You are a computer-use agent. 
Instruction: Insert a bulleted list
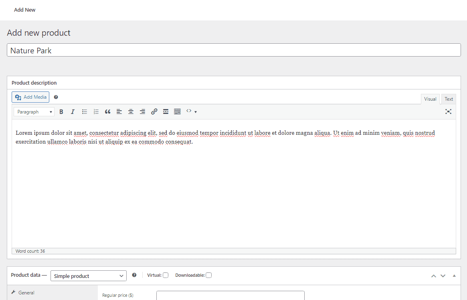point(85,112)
